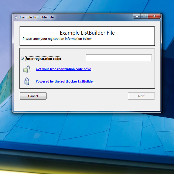Follow the 'Powered by the SoftLocker ListBuilder' link
174x174 pixels.
coord(65,81)
